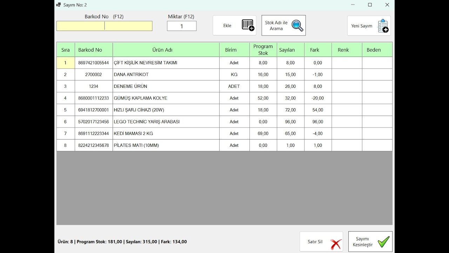449x253 pixels.
Task: Click Sayılan value 65,00
Action: coord(290,134)
